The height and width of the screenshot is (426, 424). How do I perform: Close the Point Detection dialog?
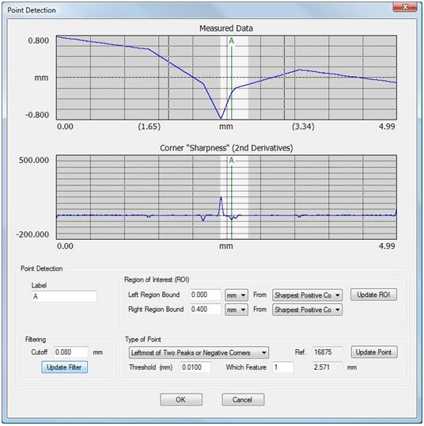click(x=405, y=7)
